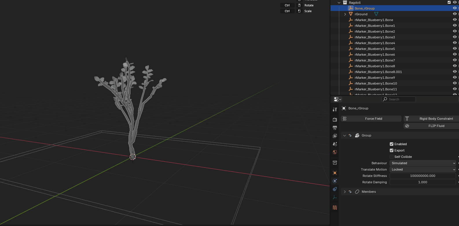459x226 pixels.
Task: Select rMarker_Blueberry1.Bone5 in the outliner
Action: (x=374, y=49)
